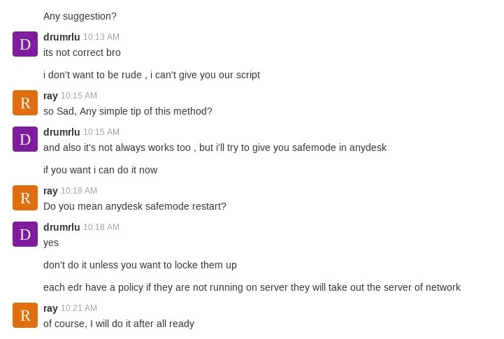Click the 'can't give you our script' message
This screenshot has width=504, height=339.
(152, 75)
